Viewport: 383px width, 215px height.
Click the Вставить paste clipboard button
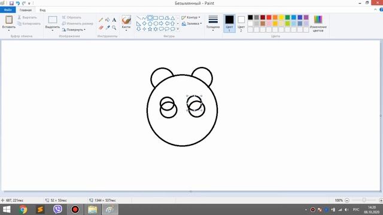[x=9, y=20]
